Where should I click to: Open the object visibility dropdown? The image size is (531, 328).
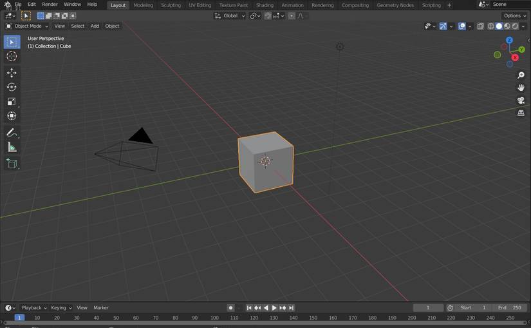(x=430, y=26)
